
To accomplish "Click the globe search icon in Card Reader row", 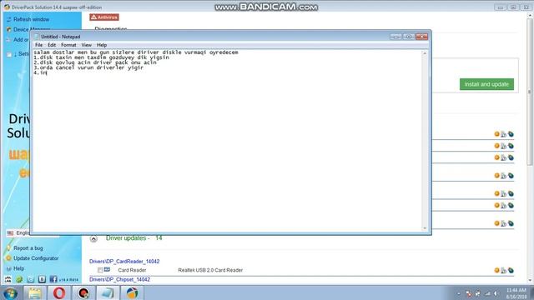I will 511,270.
